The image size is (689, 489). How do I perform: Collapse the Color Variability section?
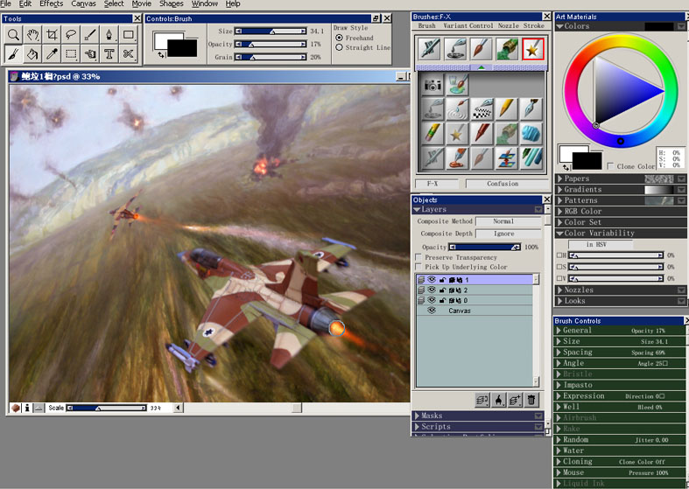tap(559, 233)
